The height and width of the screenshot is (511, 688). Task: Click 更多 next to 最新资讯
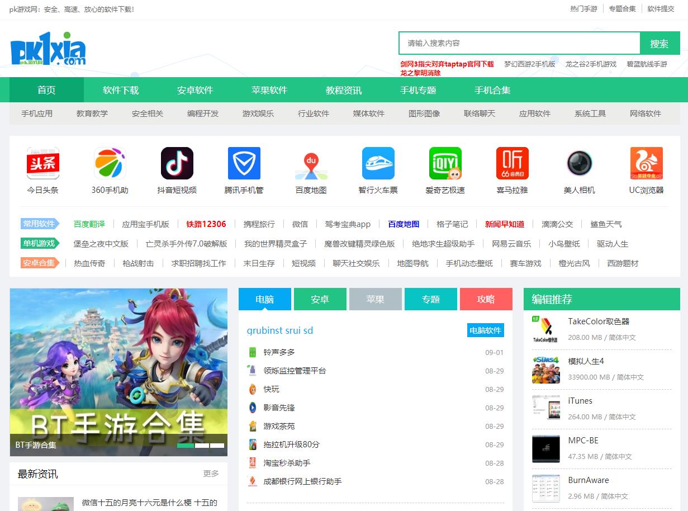tap(211, 474)
